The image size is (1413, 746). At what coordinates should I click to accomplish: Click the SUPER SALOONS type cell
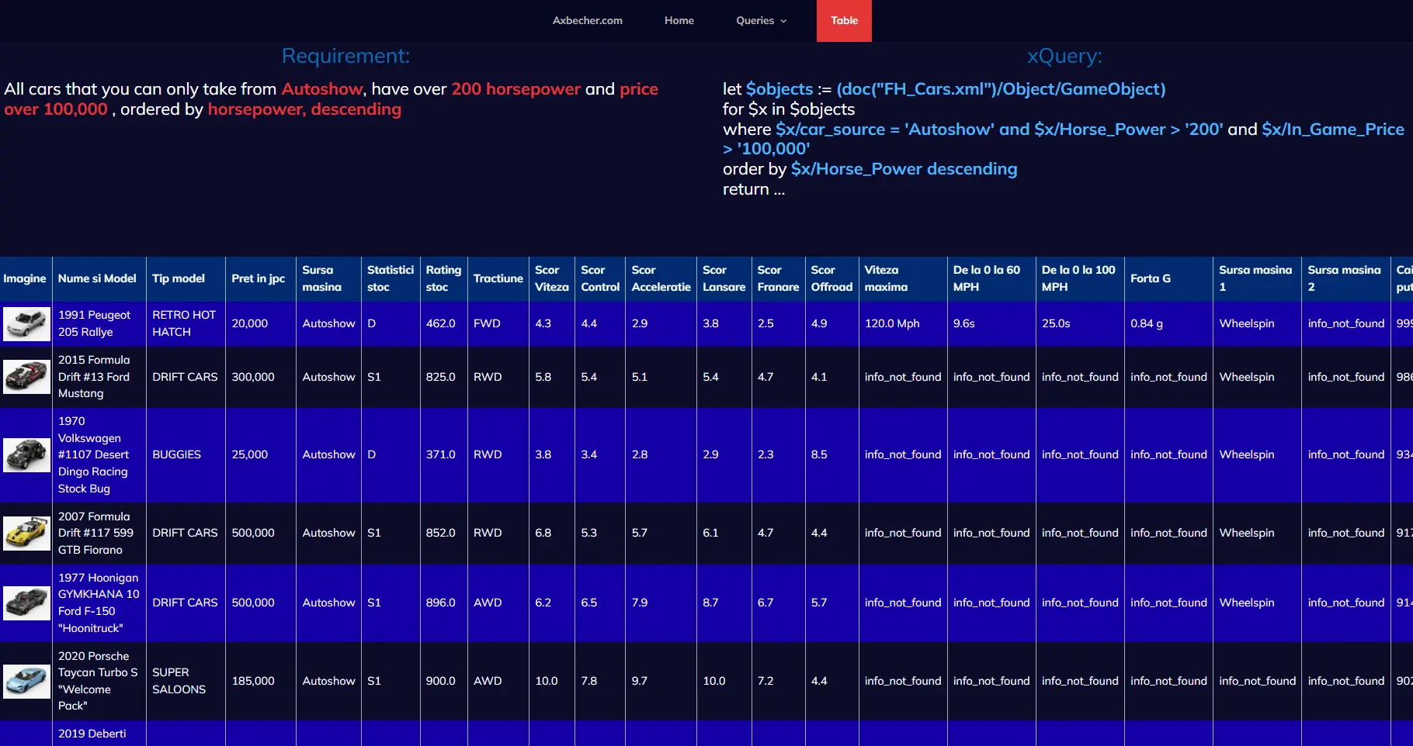(179, 681)
